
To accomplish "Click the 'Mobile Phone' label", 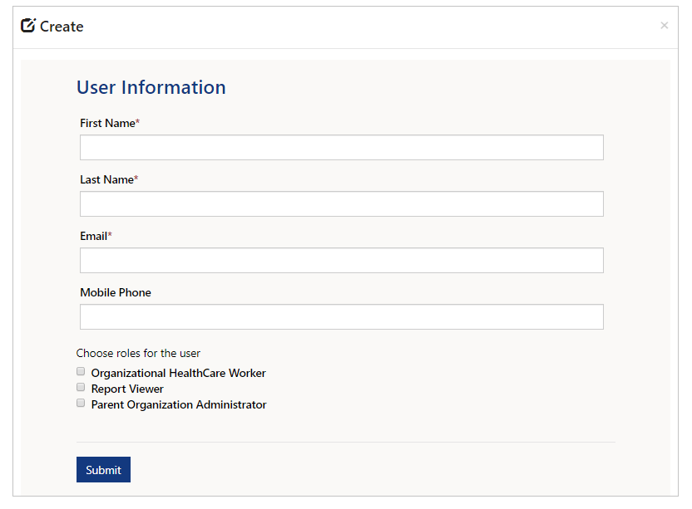I will pyautogui.click(x=116, y=292).
